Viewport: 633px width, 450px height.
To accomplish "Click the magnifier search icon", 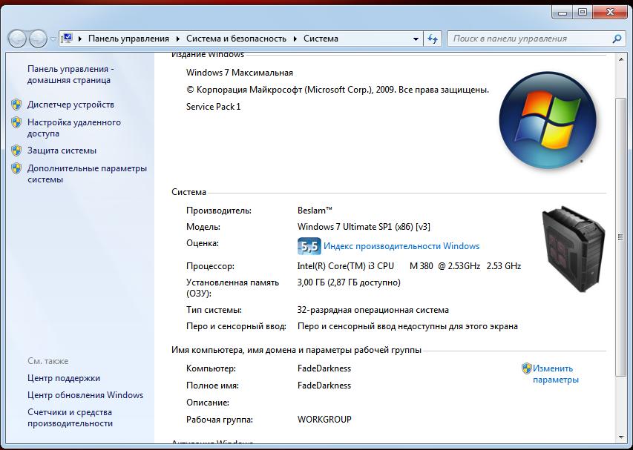I will tap(617, 39).
